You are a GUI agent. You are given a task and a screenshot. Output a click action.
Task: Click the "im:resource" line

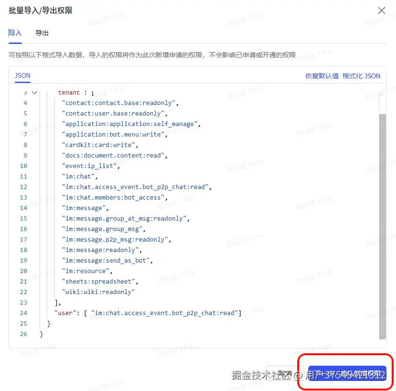tap(87, 271)
